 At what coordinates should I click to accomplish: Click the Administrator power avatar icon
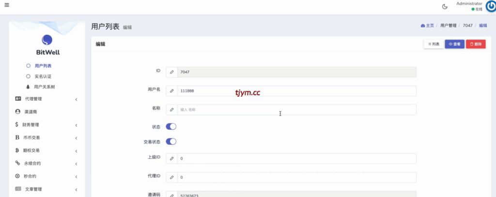click(490, 6)
